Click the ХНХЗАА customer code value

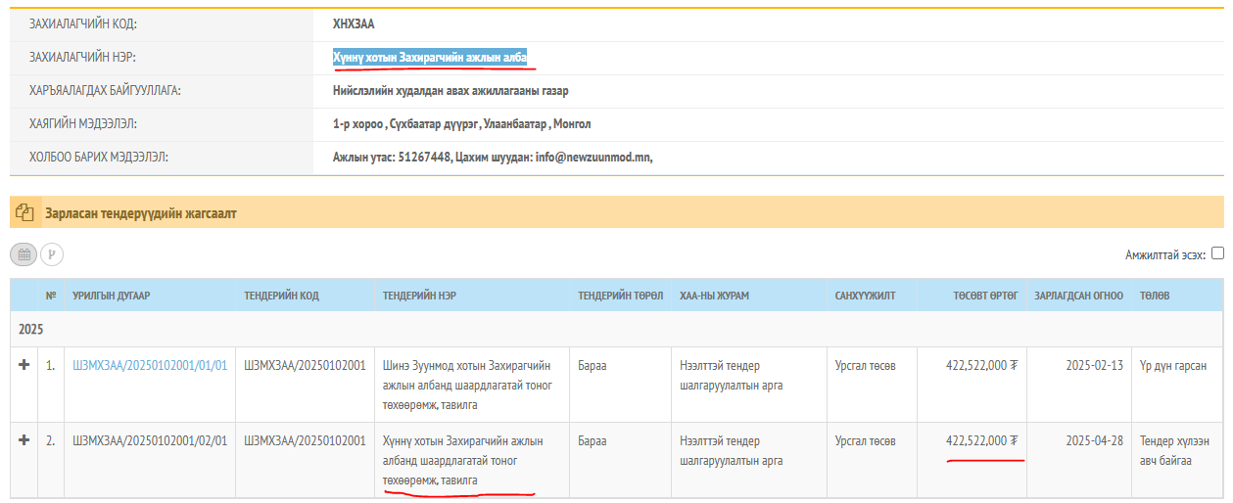[x=354, y=23]
